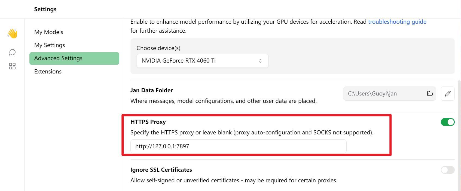Go to My Models section

(x=49, y=32)
